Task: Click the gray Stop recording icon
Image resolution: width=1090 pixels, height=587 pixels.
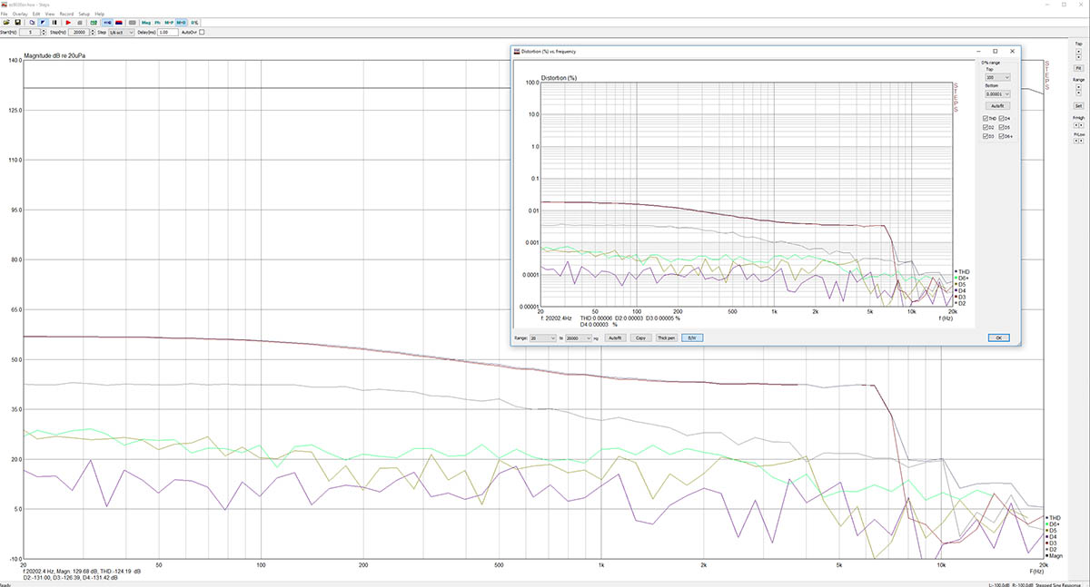Action: [x=79, y=23]
